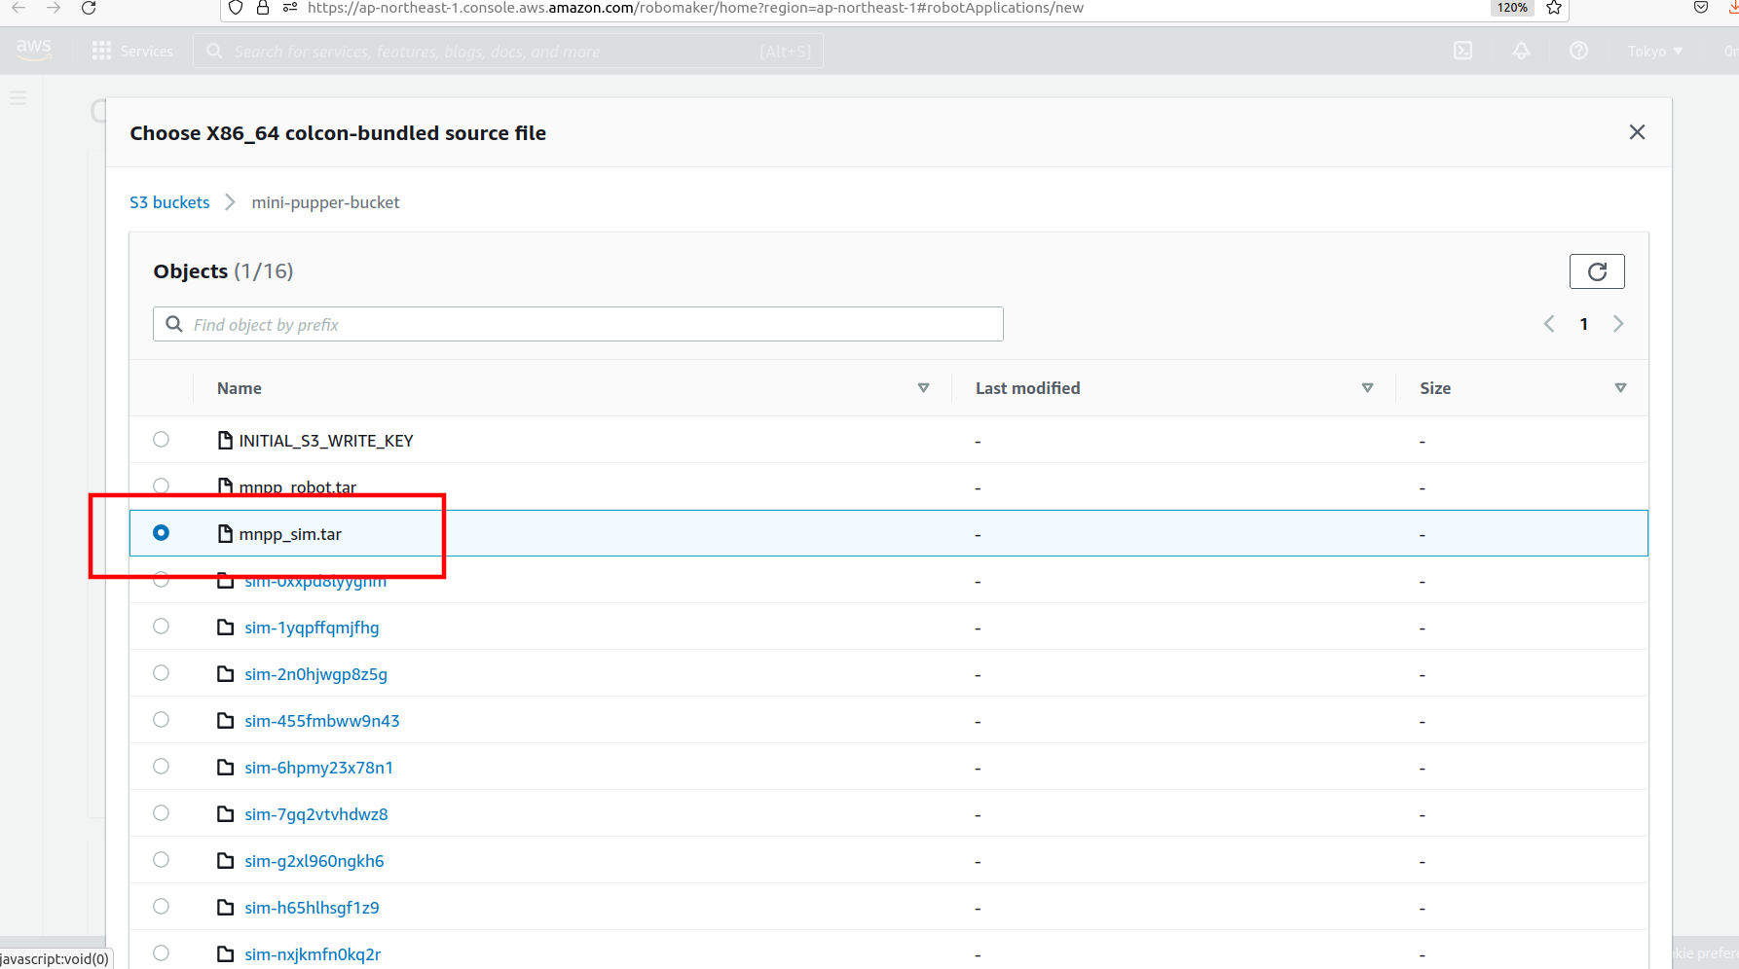The width and height of the screenshot is (1739, 969).
Task: Click the sim-2n0hjwgp8z5g folder icon
Action: point(225,674)
